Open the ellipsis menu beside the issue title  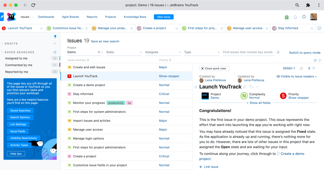coord(257,87)
